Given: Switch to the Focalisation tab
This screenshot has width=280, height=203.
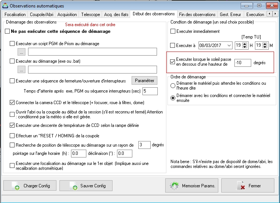Looking at the screenshot, I should click(x=15, y=15).
